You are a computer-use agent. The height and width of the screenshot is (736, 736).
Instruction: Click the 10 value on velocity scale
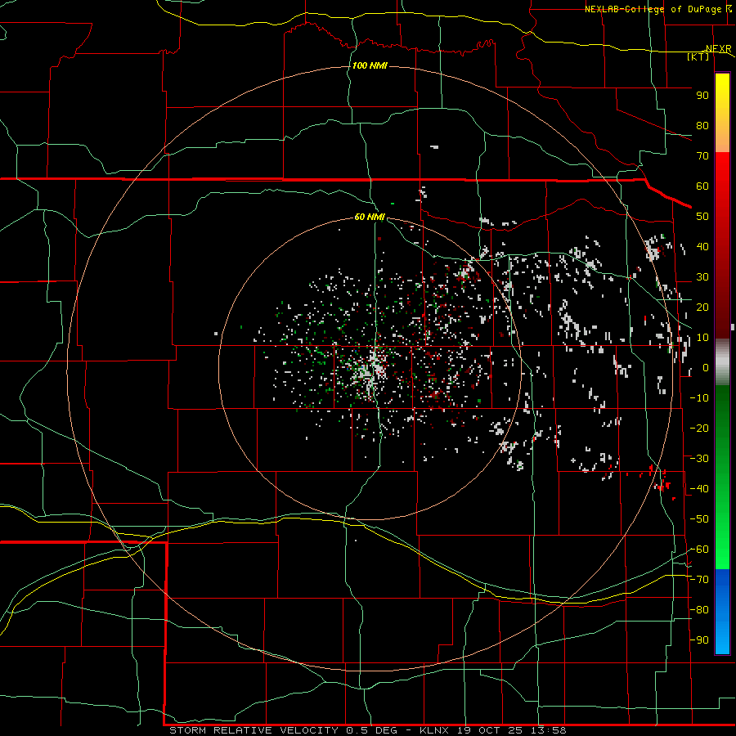point(702,338)
